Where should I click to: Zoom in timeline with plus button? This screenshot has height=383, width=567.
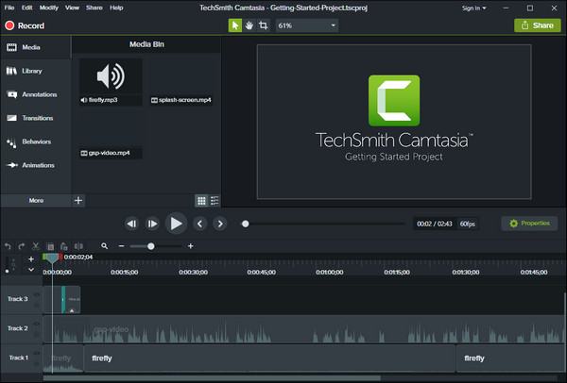(191, 246)
